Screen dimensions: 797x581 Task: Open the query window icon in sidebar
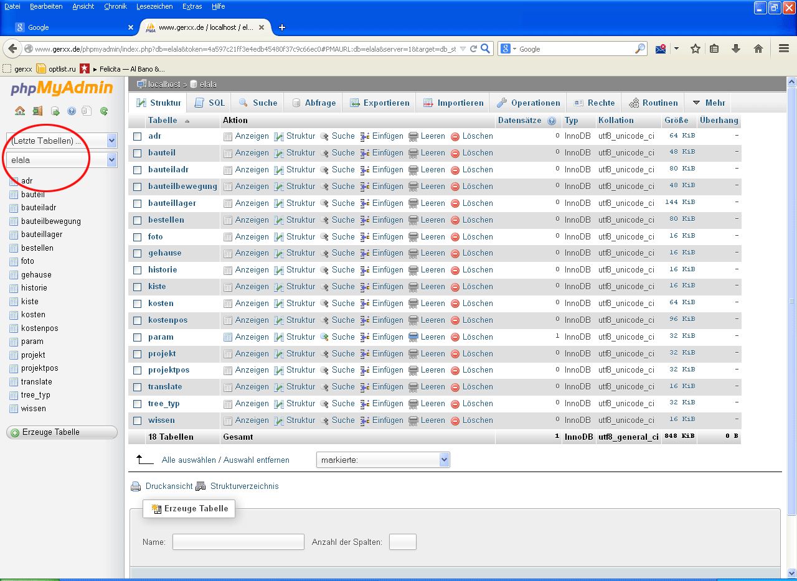pyautogui.click(x=55, y=111)
